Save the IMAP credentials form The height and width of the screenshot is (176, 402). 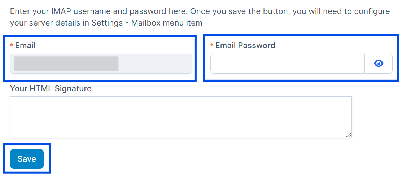pyautogui.click(x=27, y=159)
